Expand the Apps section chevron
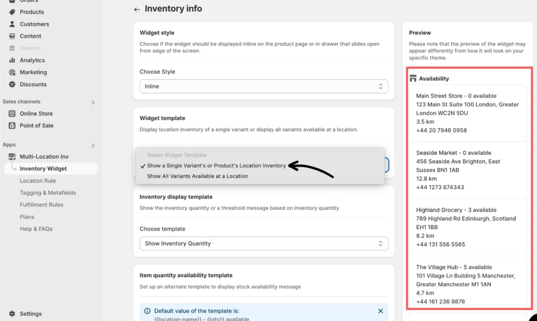 93,145
